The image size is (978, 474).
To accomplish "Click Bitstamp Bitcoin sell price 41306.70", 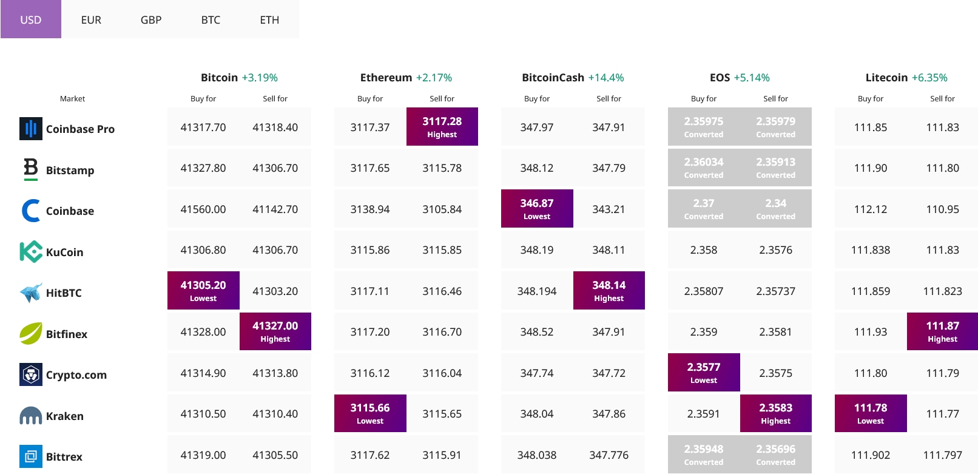I will pyautogui.click(x=275, y=168).
